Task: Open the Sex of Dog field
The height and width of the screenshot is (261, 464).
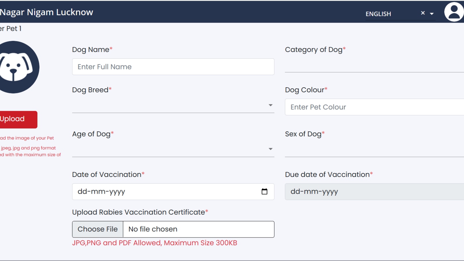Action: [374, 151]
